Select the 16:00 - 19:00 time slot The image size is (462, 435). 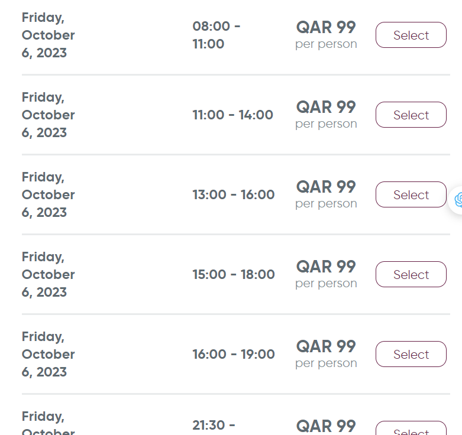coord(411,354)
